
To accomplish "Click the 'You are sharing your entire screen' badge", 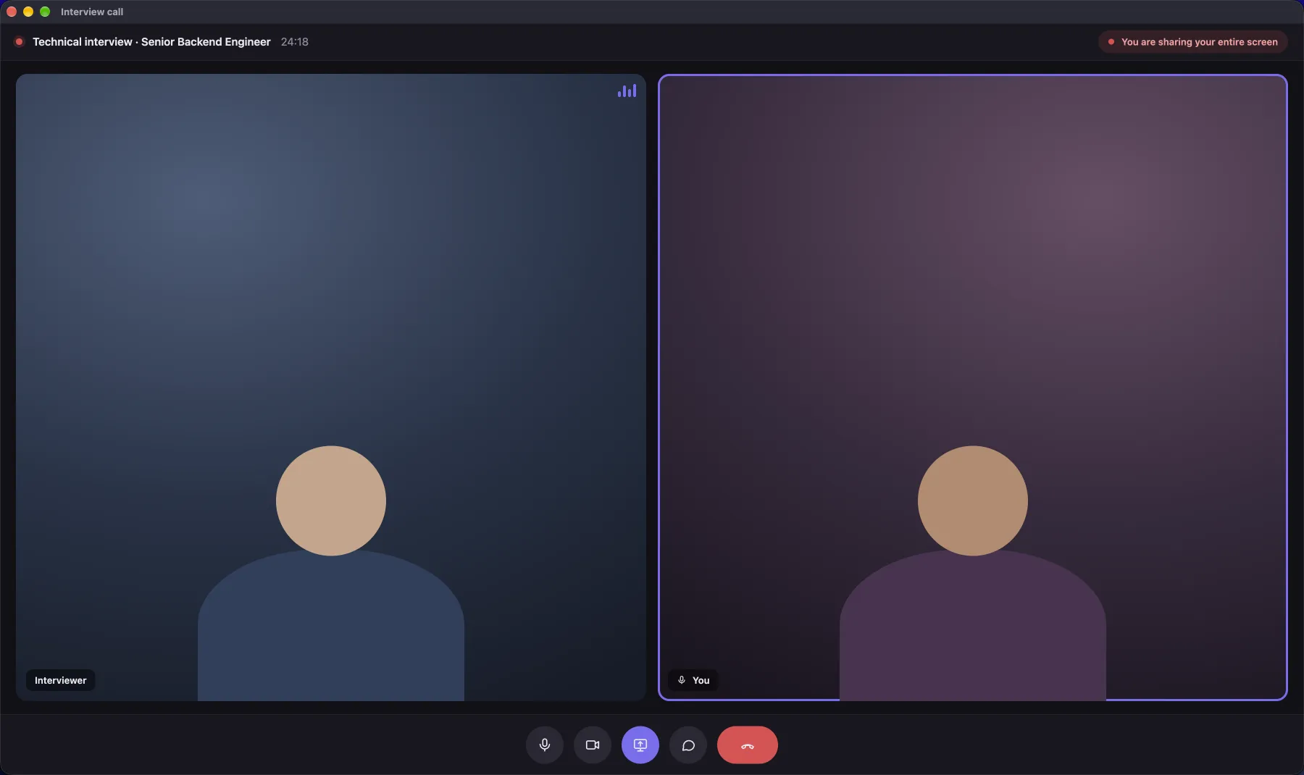I will [x=1192, y=42].
